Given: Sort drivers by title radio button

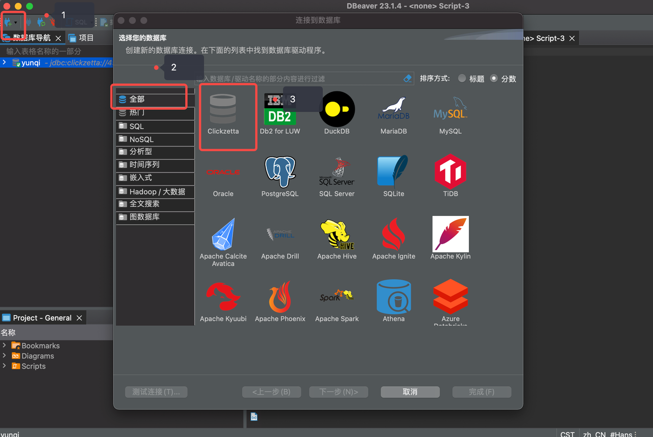Looking at the screenshot, I should pos(462,79).
